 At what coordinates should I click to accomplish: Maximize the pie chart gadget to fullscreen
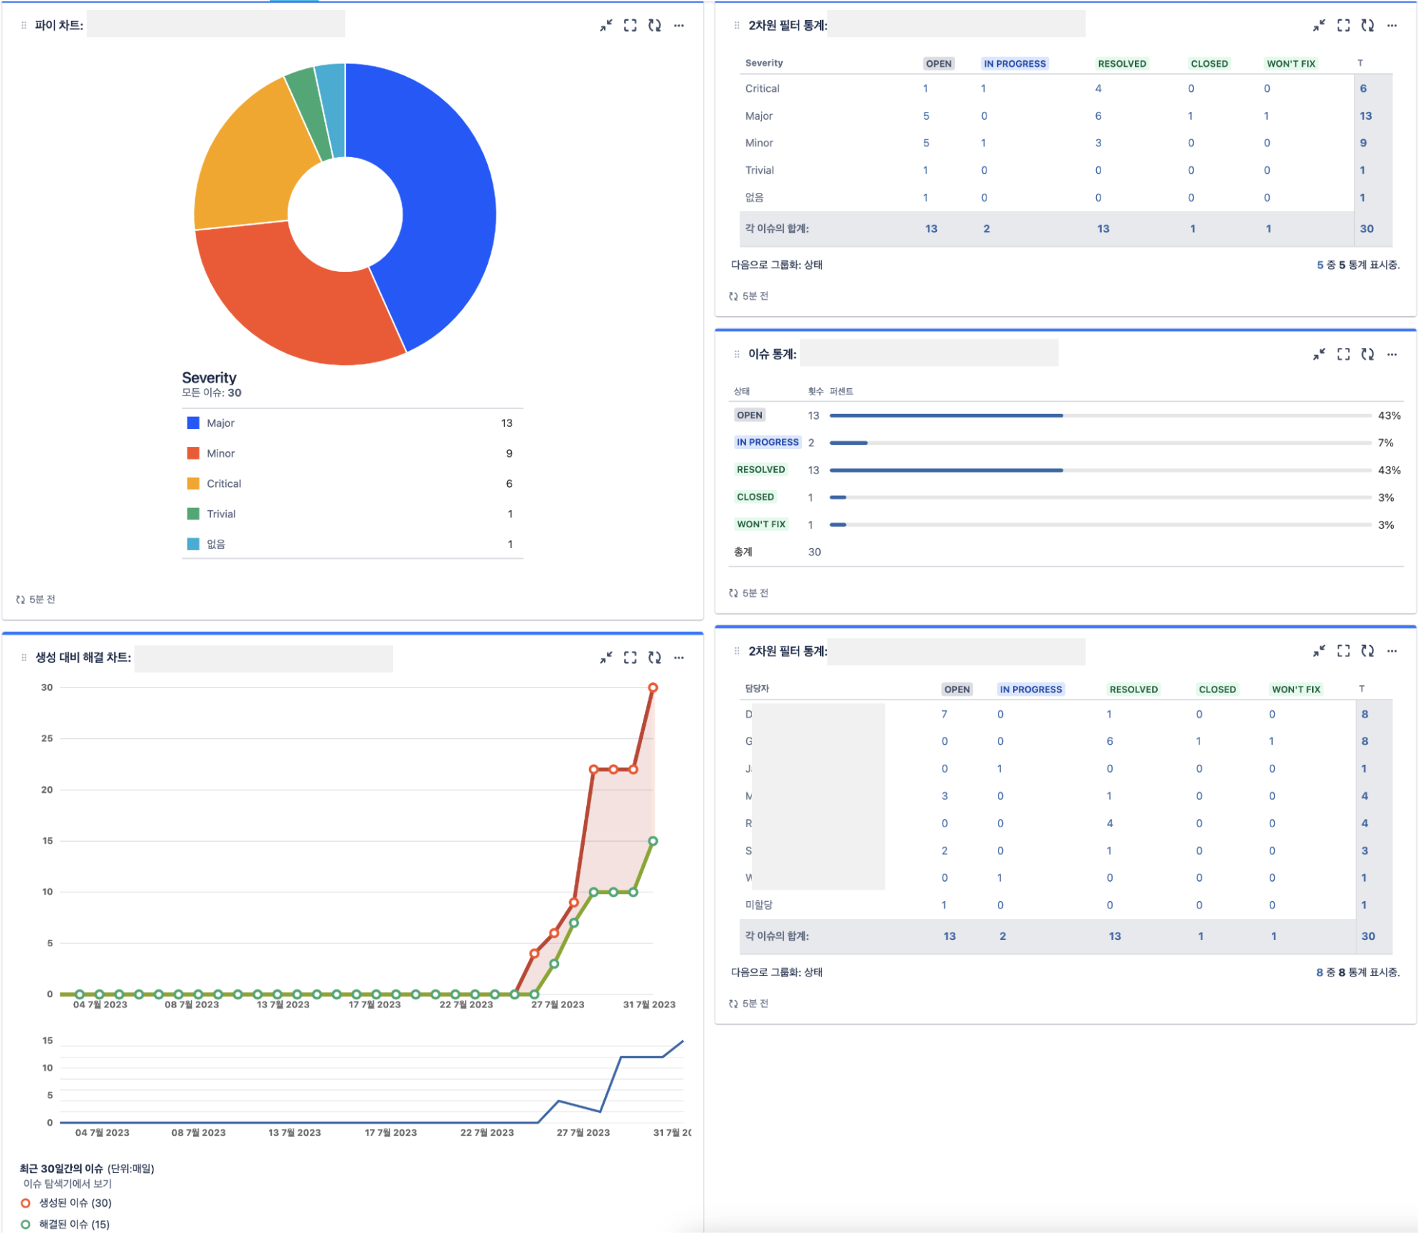(630, 26)
